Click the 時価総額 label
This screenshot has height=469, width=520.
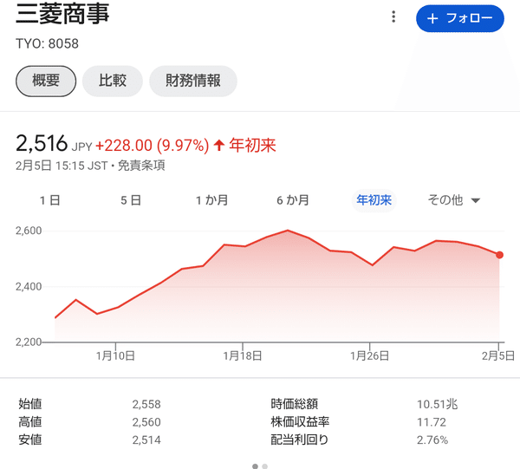click(x=295, y=404)
